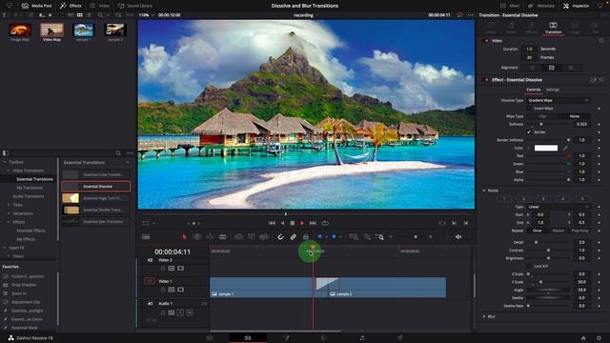Viewport: 610px width, 343px height.
Task: Set Repeat mode to Ping-Pong
Action: point(579,231)
